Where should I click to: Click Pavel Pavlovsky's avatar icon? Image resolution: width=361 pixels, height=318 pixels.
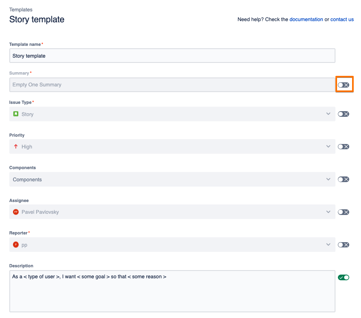[x=16, y=212]
